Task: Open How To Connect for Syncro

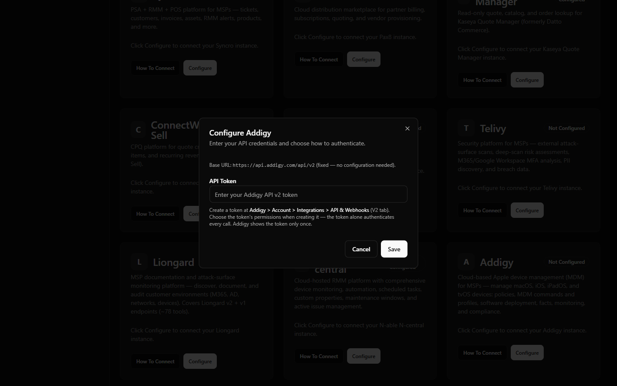Action: coord(155,68)
